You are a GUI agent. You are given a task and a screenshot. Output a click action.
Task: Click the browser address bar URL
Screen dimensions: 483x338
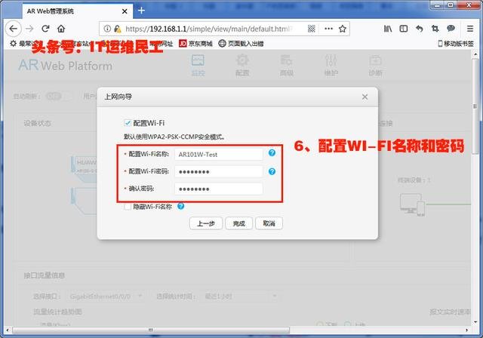[208, 29]
